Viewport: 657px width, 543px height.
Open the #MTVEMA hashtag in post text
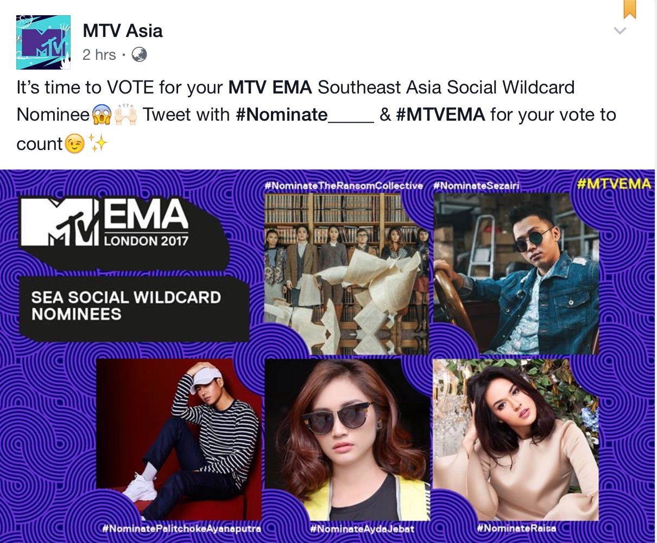440,115
